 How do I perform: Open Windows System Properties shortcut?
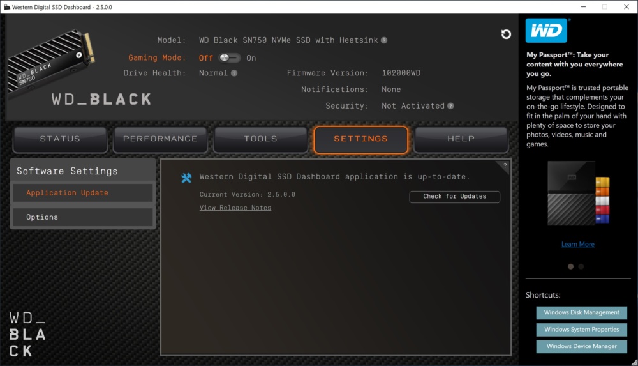pos(581,330)
